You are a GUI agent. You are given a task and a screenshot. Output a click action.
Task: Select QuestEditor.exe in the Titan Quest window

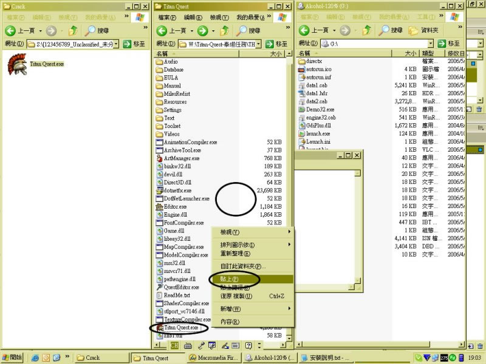178,287
